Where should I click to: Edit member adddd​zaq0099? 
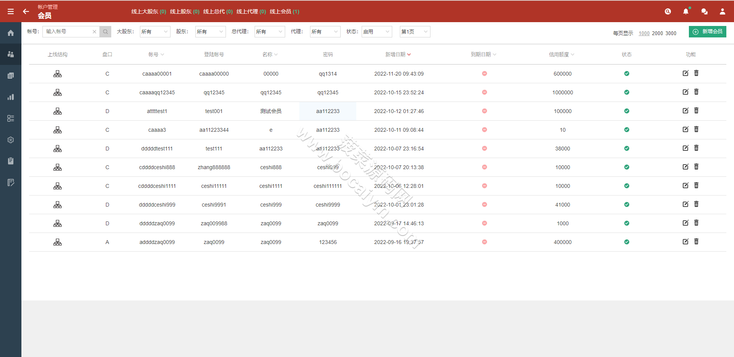click(685, 241)
